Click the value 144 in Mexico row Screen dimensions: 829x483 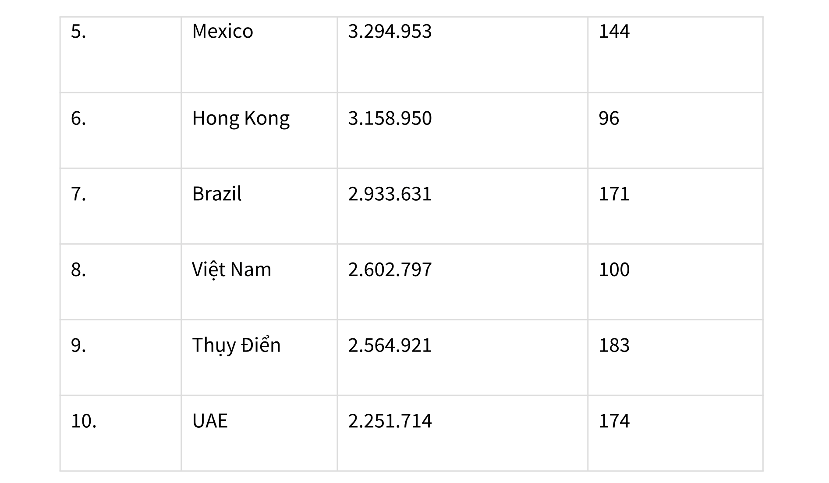(x=614, y=32)
